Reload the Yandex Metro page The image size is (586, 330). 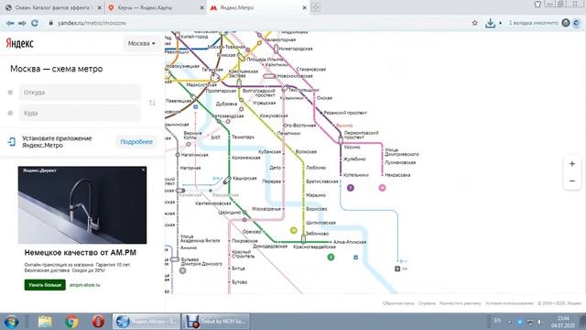[35, 23]
